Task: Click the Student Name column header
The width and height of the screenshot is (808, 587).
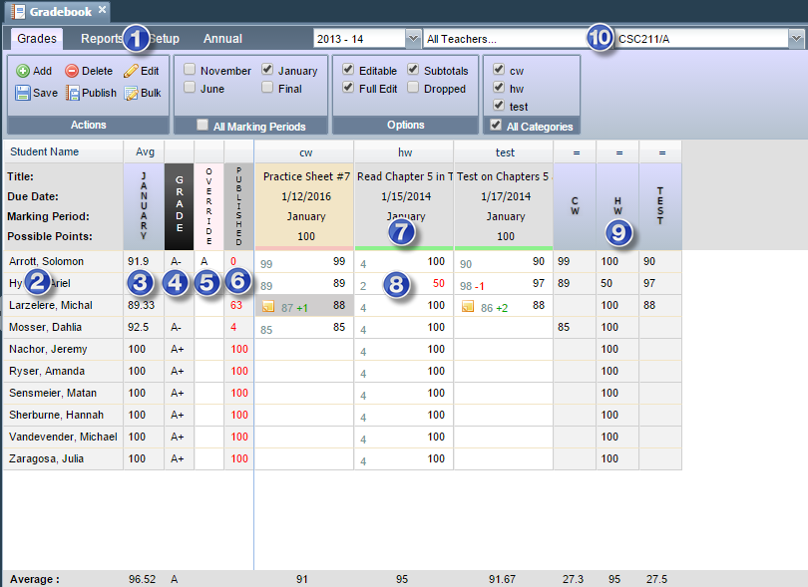Action: (x=63, y=151)
